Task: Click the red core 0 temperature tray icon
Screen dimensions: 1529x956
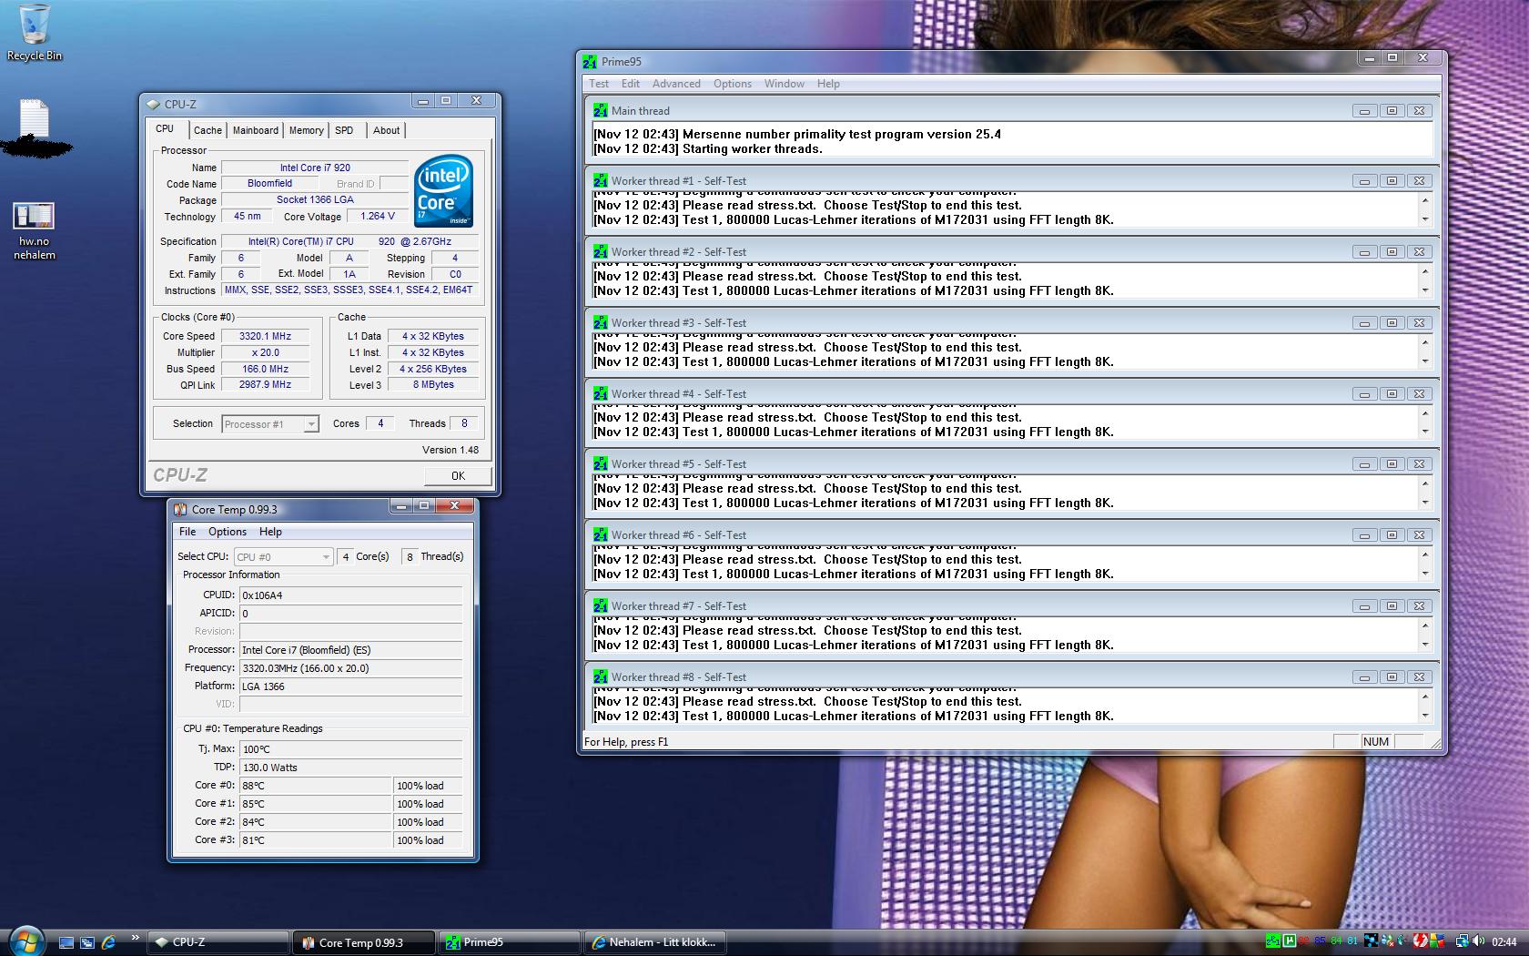Action: 1304,941
